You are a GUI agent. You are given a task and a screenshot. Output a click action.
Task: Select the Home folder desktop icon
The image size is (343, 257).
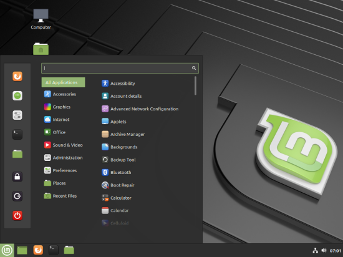click(41, 49)
